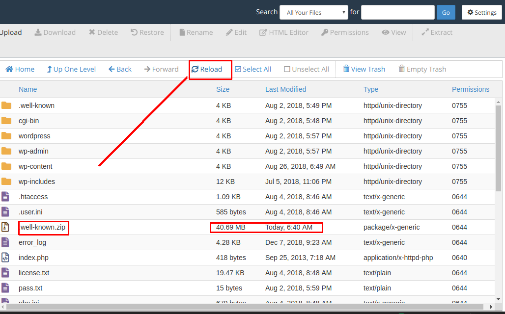The height and width of the screenshot is (314, 505).
Task: Click the Restore undo icon
Action: [134, 32]
